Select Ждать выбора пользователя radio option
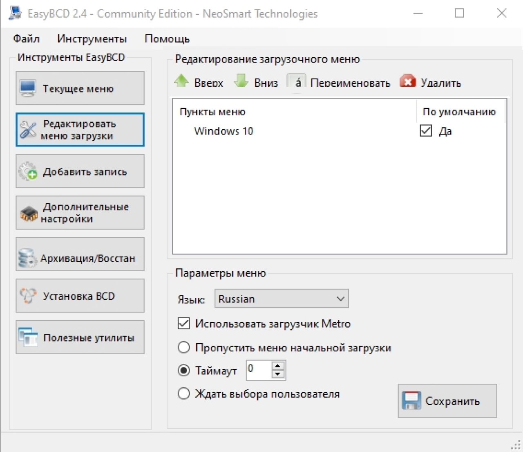 (x=184, y=394)
